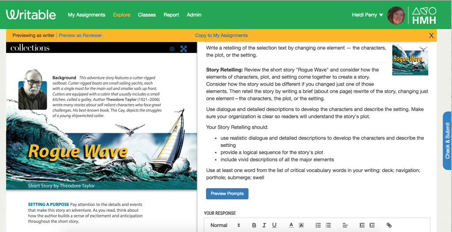Viewport: 452px width, 232px height.
Task: Insert a hyperlink in the response
Action: [x=389, y=225]
